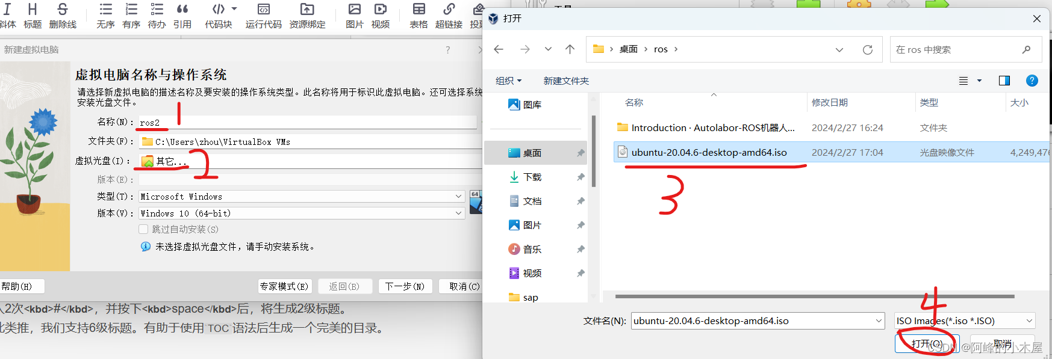Image resolution: width=1052 pixels, height=359 pixels.
Task: Insert an image (图片) in editor
Action: 355,16
